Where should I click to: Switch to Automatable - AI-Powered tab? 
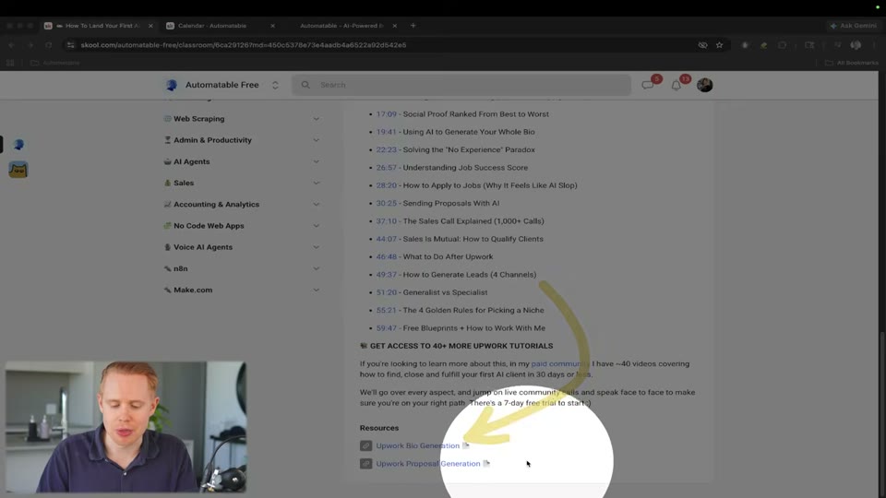point(341,26)
